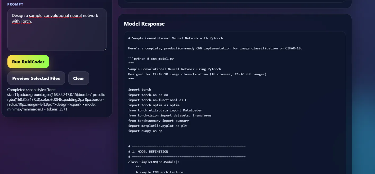Click the Model Response heading
This screenshot has height=174, width=375.
click(x=144, y=24)
